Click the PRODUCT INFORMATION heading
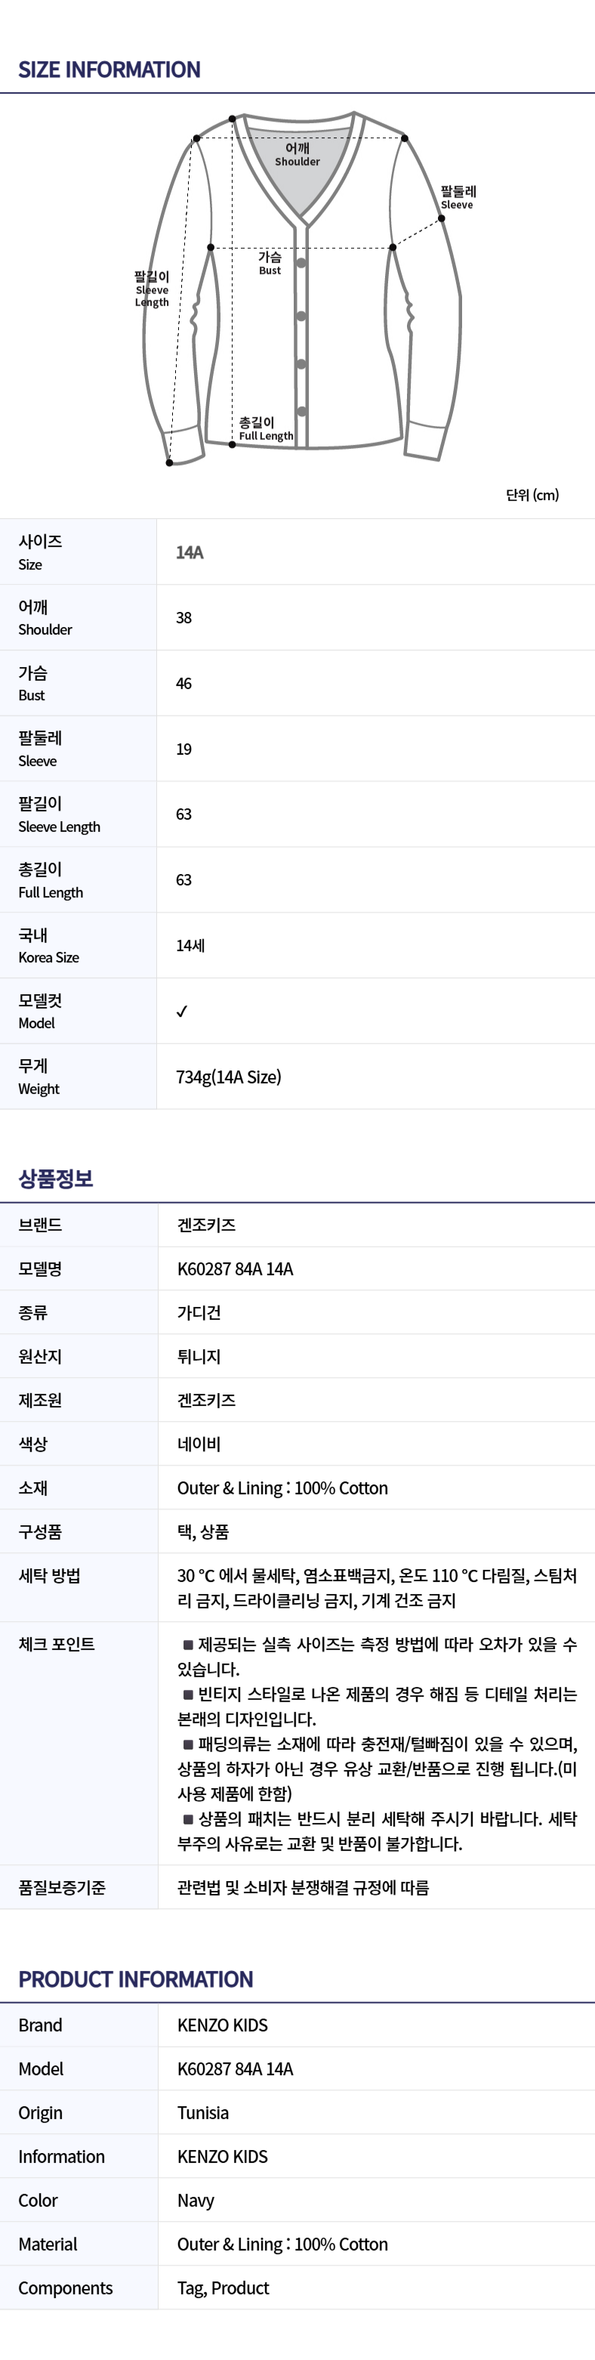 click(x=135, y=1979)
